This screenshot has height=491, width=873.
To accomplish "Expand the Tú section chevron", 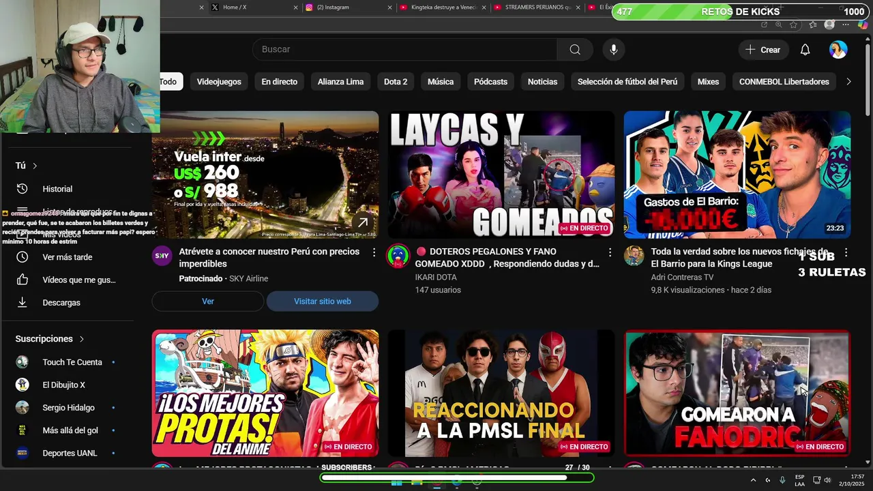I will point(35,166).
